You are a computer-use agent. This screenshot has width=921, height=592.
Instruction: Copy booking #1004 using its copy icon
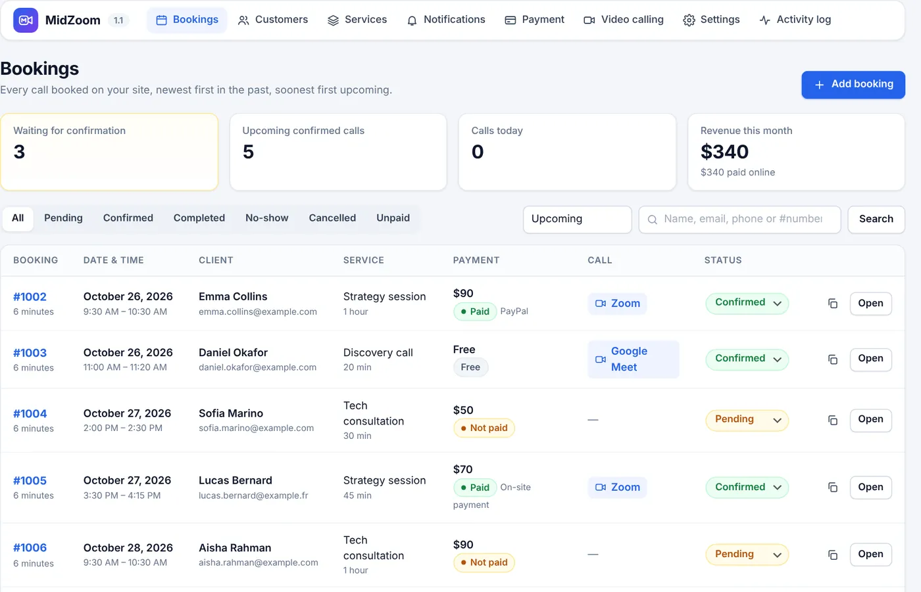pyautogui.click(x=832, y=420)
